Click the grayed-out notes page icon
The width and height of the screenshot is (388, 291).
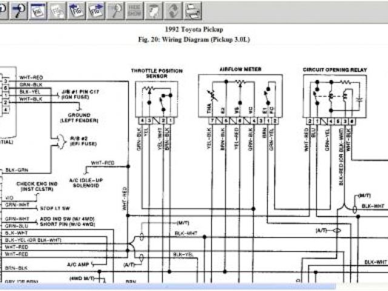(155, 9)
